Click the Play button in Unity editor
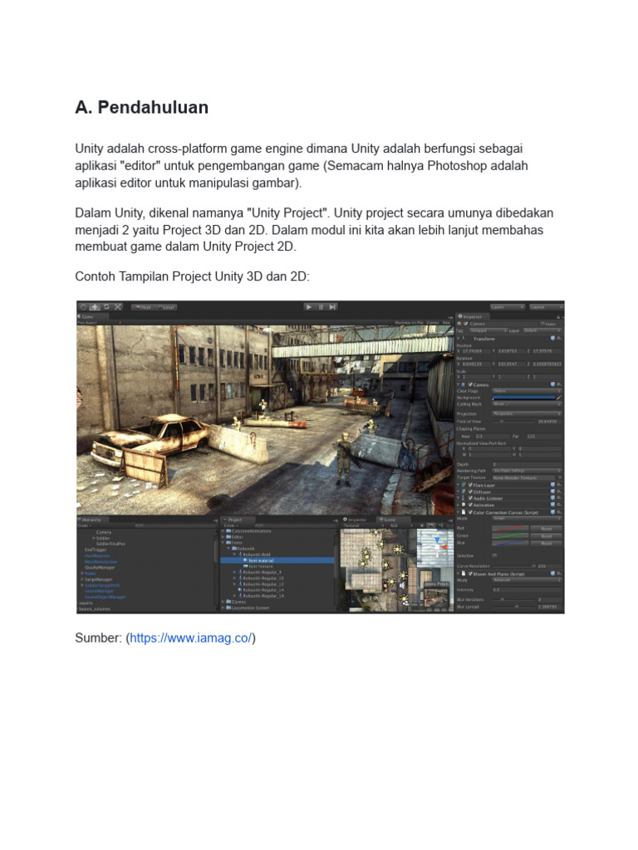The image size is (638, 850). pyautogui.click(x=309, y=307)
